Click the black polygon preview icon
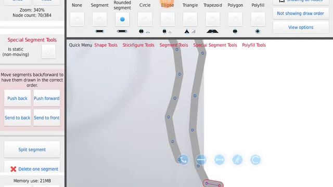The image size is (333, 187). (x=235, y=31)
